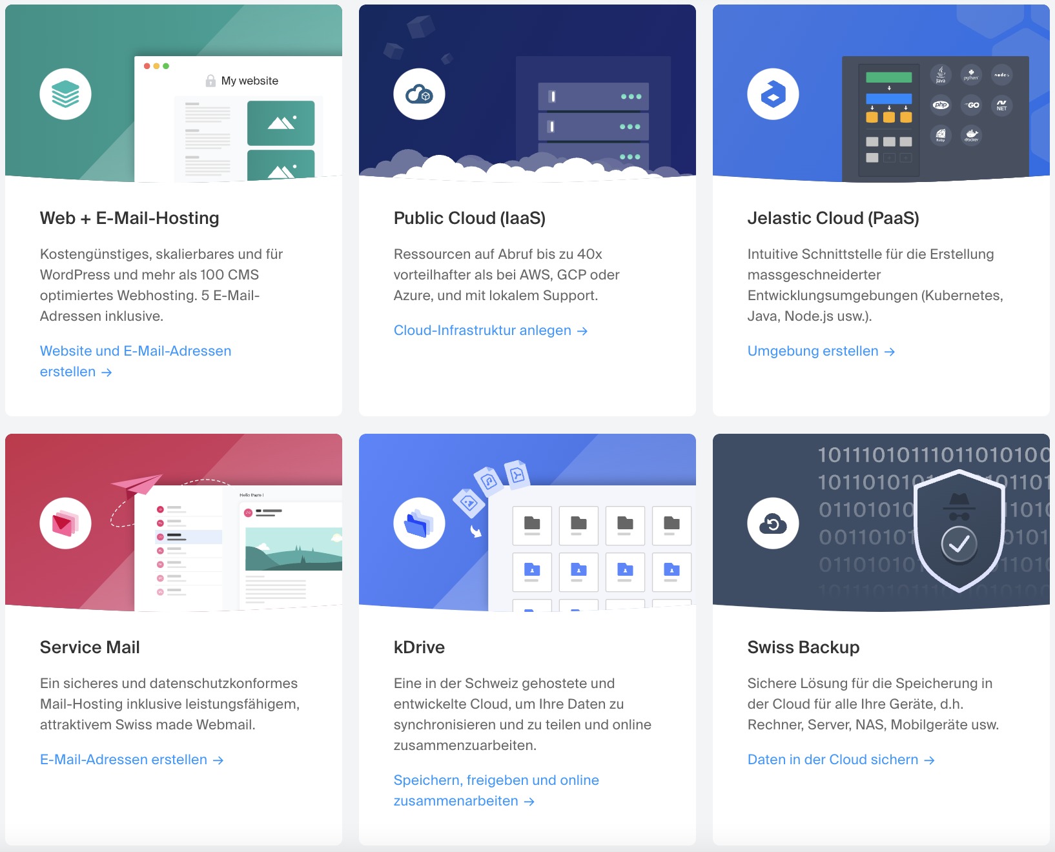Click the Java badge in Jelastic illustration
The height and width of the screenshot is (852, 1055).
coord(941,75)
